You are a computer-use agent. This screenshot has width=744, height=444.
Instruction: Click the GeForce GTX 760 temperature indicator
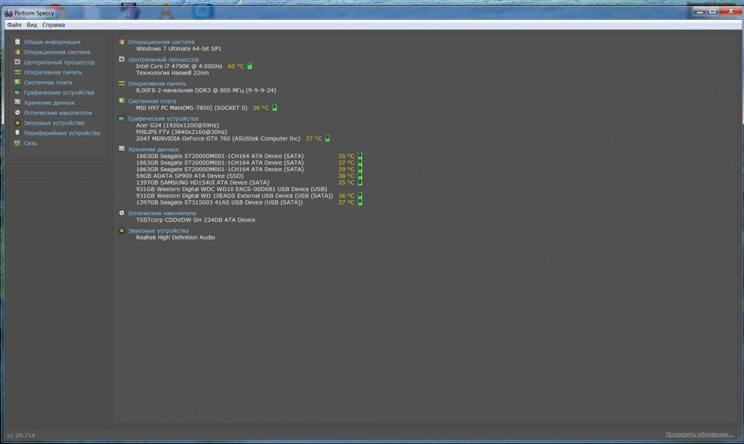(327, 139)
